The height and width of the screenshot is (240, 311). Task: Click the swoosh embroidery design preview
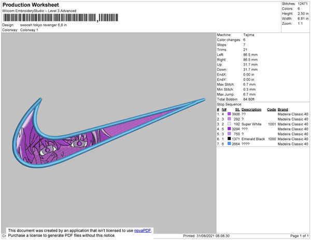click(x=108, y=133)
